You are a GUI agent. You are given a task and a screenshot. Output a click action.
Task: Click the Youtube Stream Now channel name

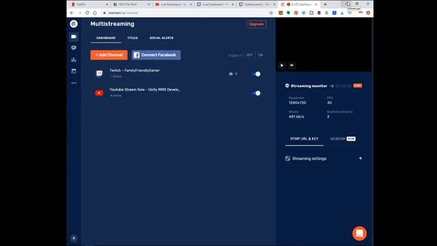point(145,90)
